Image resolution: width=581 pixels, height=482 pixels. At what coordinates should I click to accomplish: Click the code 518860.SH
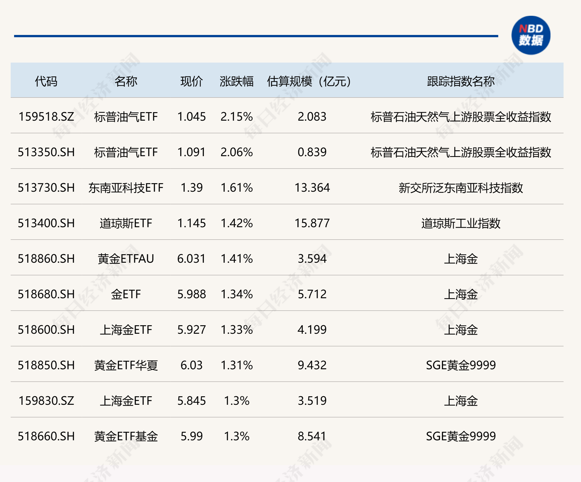point(46,259)
